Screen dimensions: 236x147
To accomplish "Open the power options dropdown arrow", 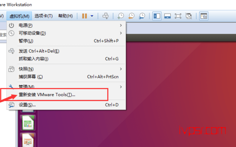I will [92, 16].
